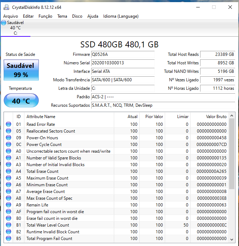Image resolution: width=239 pixels, height=246 pixels.
Task: Click status orb for Program fail count row
Action: [x=8, y=211]
